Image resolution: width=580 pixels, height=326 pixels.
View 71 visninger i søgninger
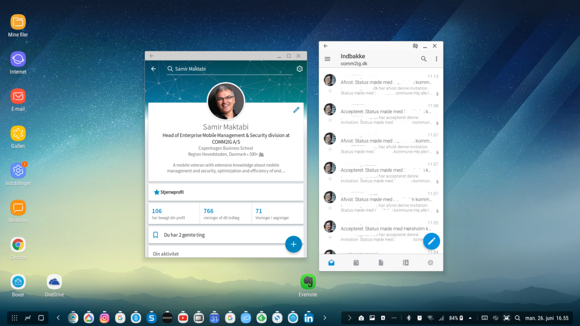278,213
